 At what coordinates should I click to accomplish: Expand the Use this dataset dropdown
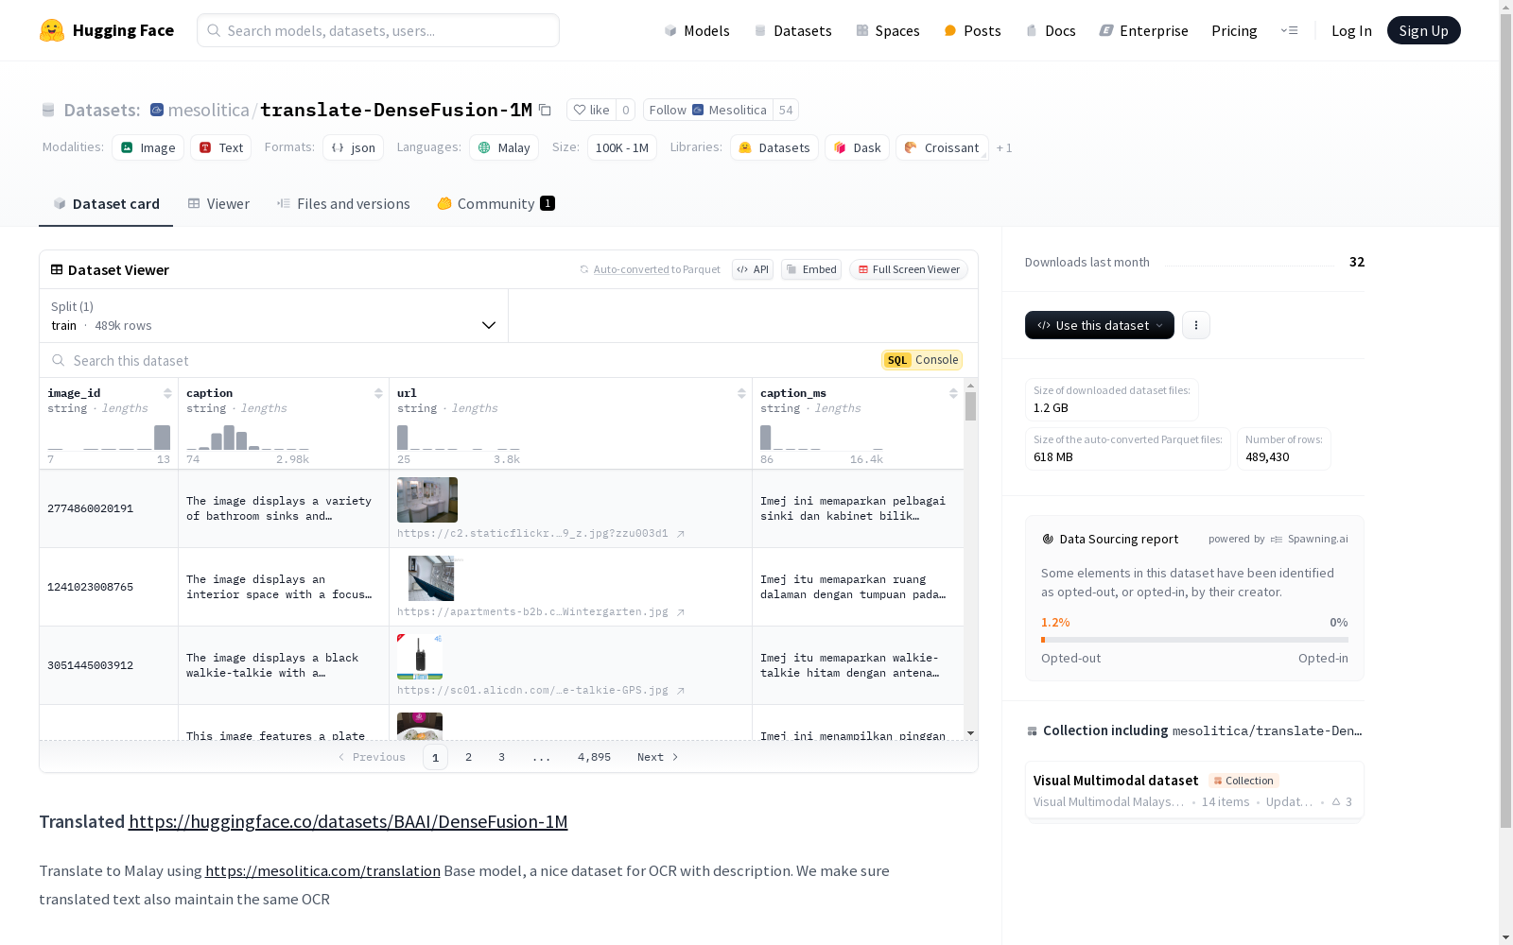click(x=1100, y=325)
